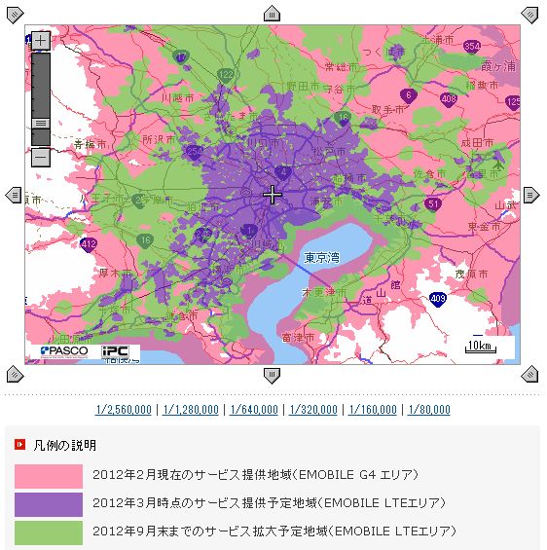This screenshot has width=547, height=550.
Task: Click legend text for 2012年9月末 LTE expansion
Action: (274, 532)
